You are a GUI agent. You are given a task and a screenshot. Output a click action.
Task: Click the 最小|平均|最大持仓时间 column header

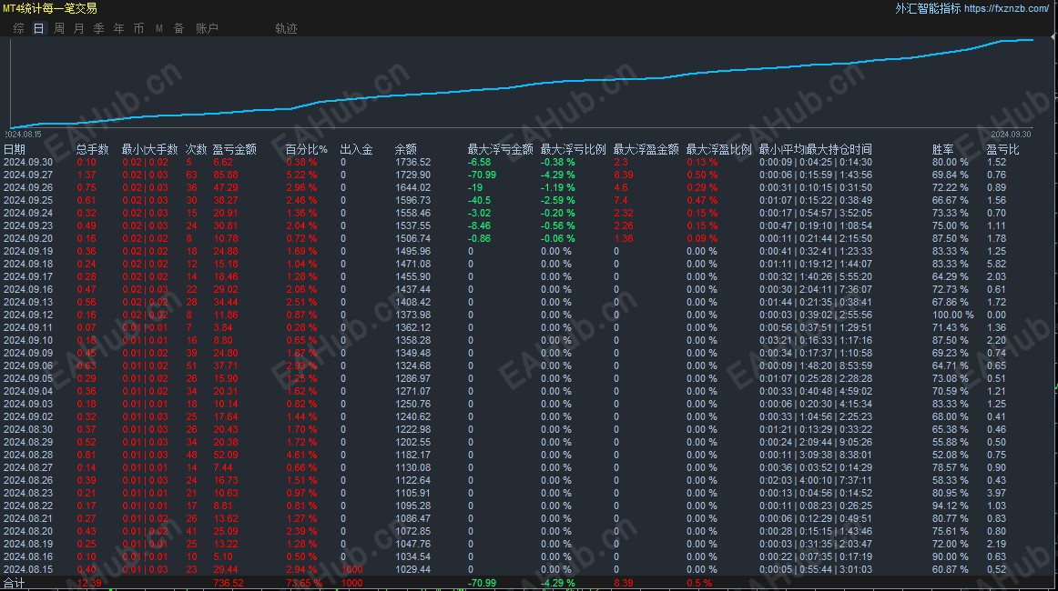pyautogui.click(x=815, y=149)
